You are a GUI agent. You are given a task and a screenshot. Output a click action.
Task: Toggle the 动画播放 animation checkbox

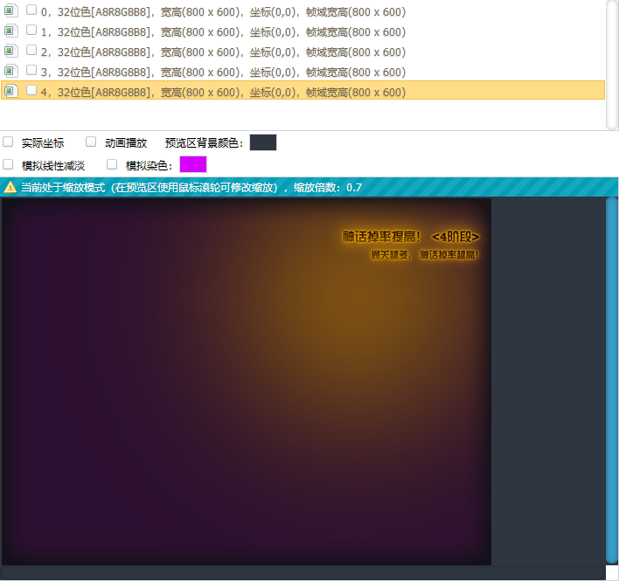pos(91,142)
